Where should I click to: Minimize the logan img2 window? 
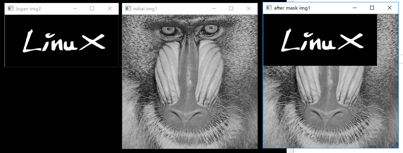pyautogui.click(x=75, y=8)
